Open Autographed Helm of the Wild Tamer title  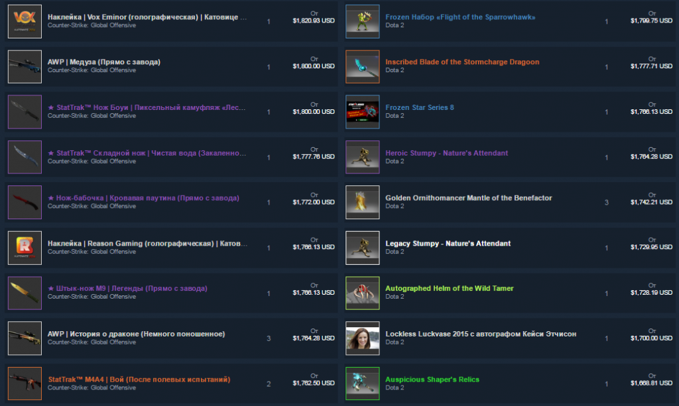coord(450,288)
